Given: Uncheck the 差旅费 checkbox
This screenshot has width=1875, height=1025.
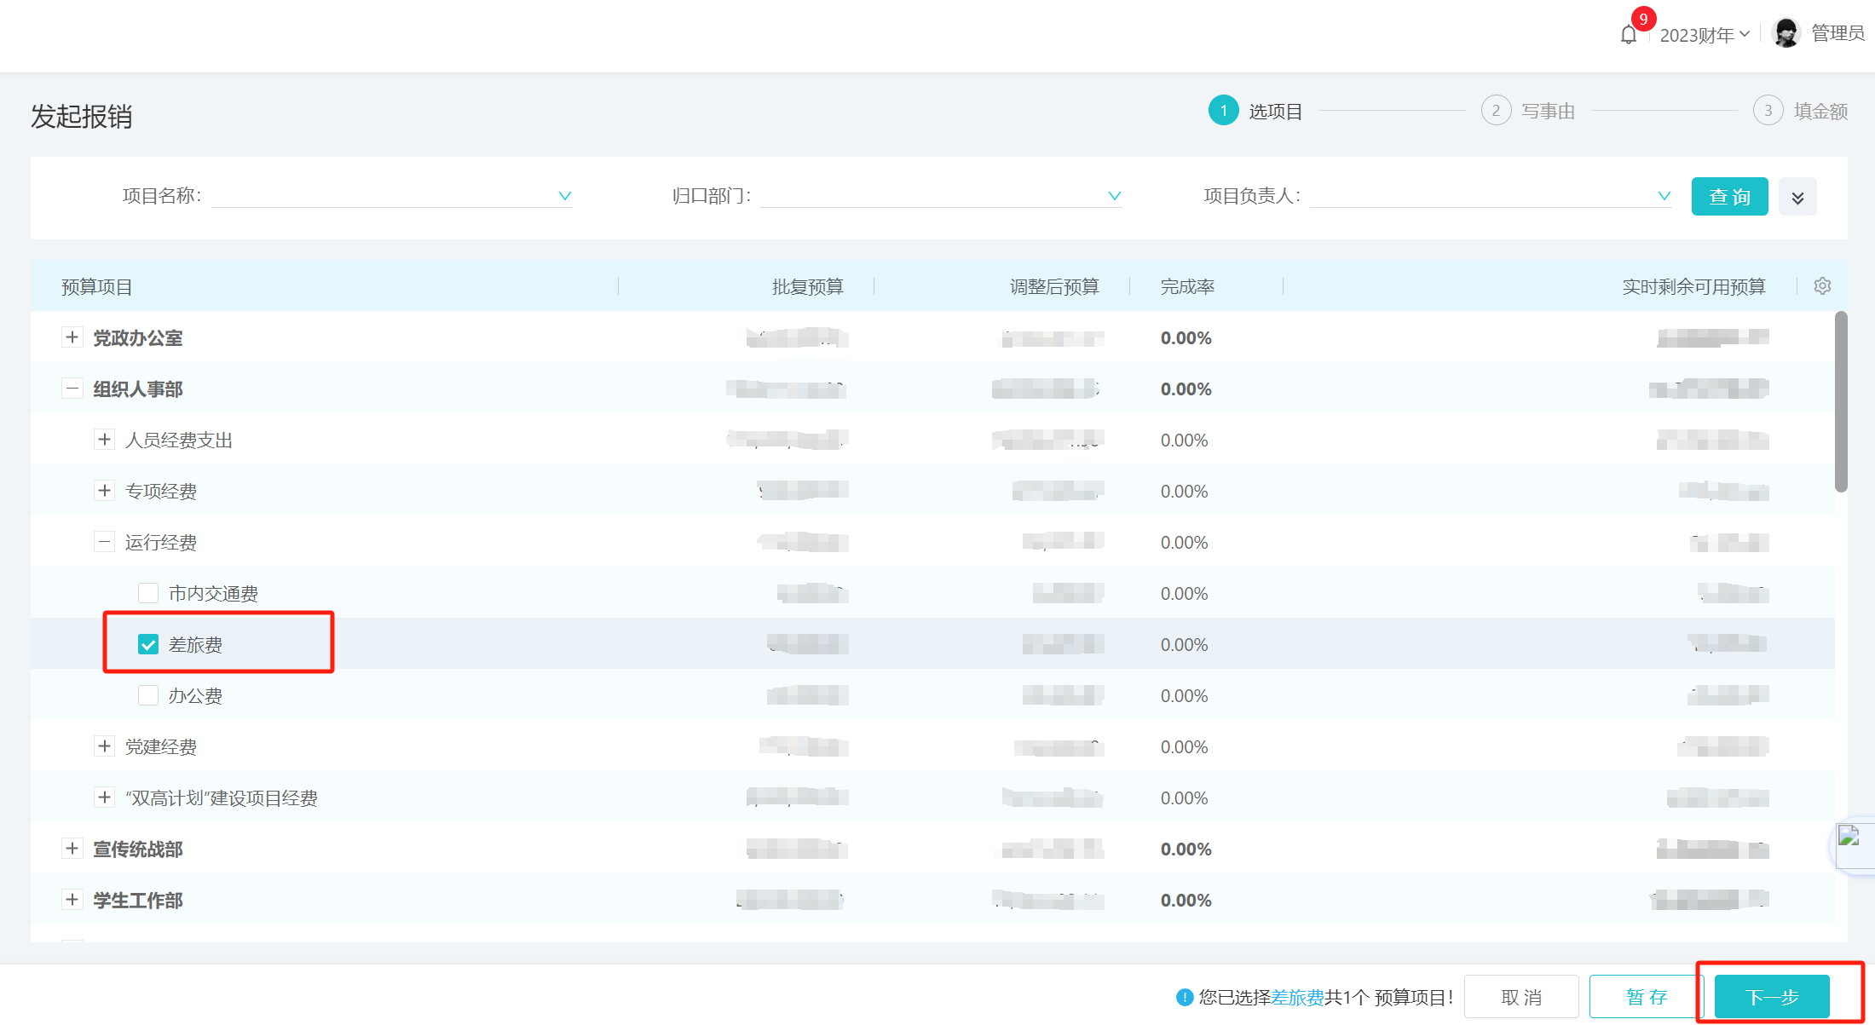Looking at the screenshot, I should coord(148,644).
